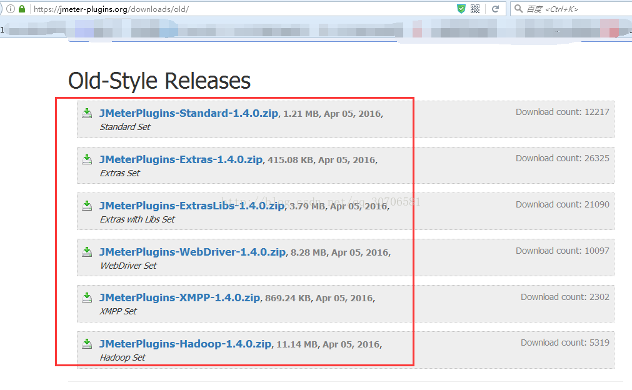632x390 pixels.
Task: Download JMeterPlugins-Extras-1.4.0.zip
Action: pos(181,159)
